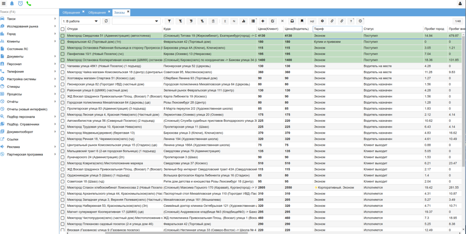The width and height of the screenshot is (466, 234).
Task: Check the row Хозтовары магазин Спартака 51
Action: tap(62, 78)
